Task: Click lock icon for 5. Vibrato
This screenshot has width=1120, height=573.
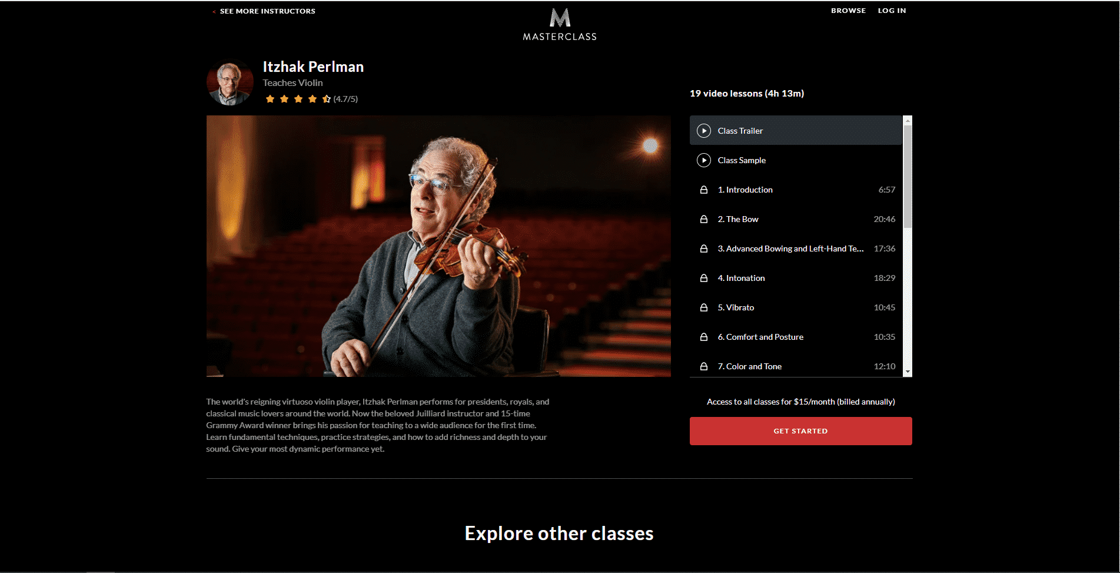Action: (703, 307)
